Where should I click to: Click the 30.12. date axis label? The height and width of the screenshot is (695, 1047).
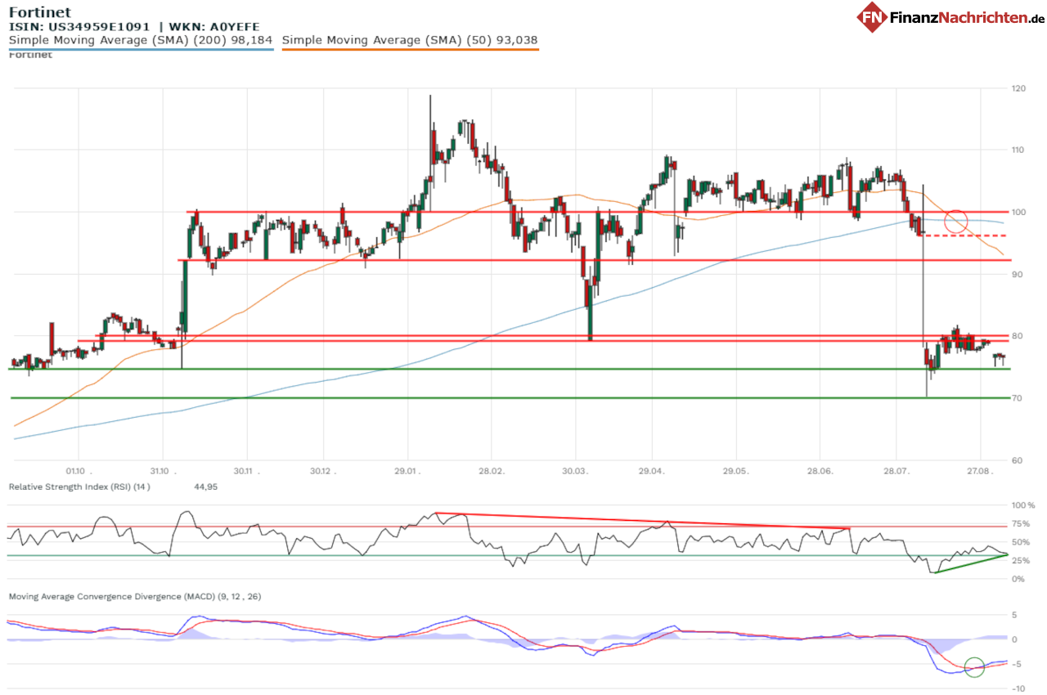[x=323, y=472]
